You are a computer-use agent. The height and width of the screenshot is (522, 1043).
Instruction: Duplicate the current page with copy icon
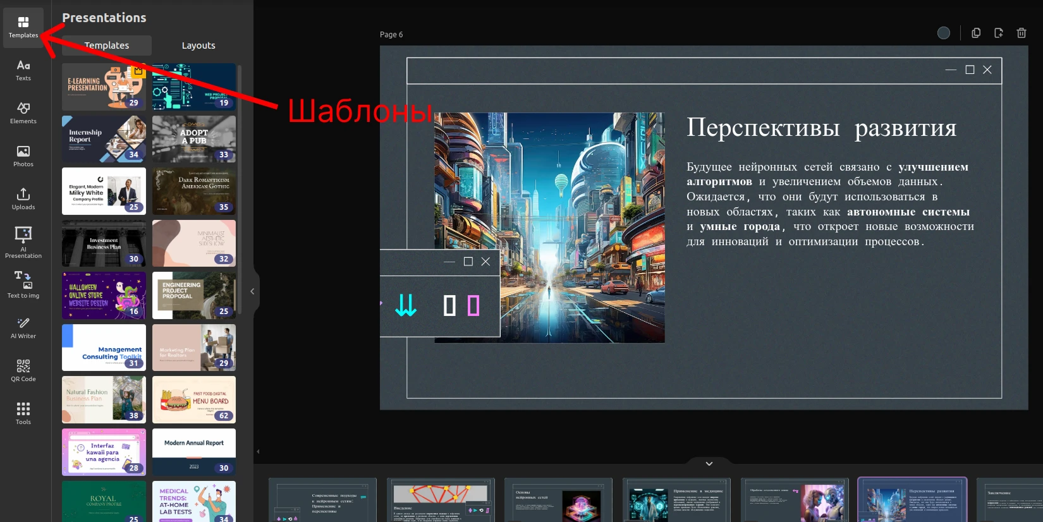click(976, 33)
